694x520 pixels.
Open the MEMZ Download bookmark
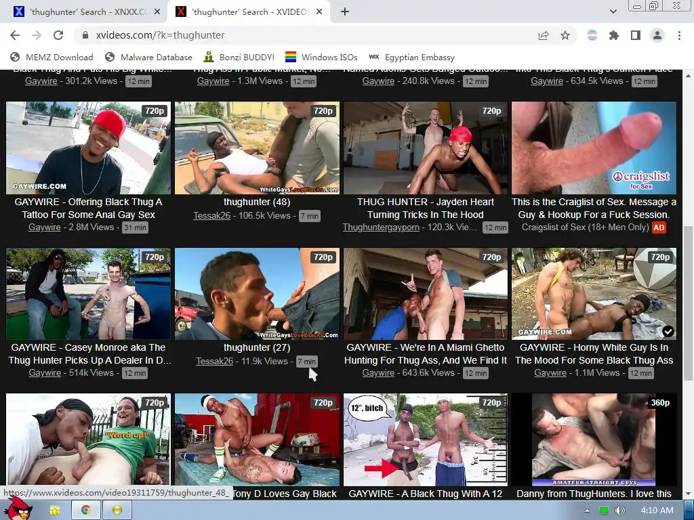[x=52, y=58]
